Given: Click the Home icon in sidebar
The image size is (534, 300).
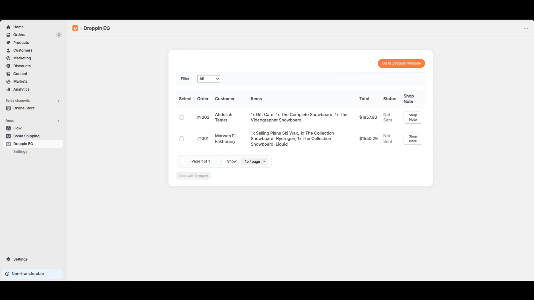Looking at the screenshot, I should (8, 27).
